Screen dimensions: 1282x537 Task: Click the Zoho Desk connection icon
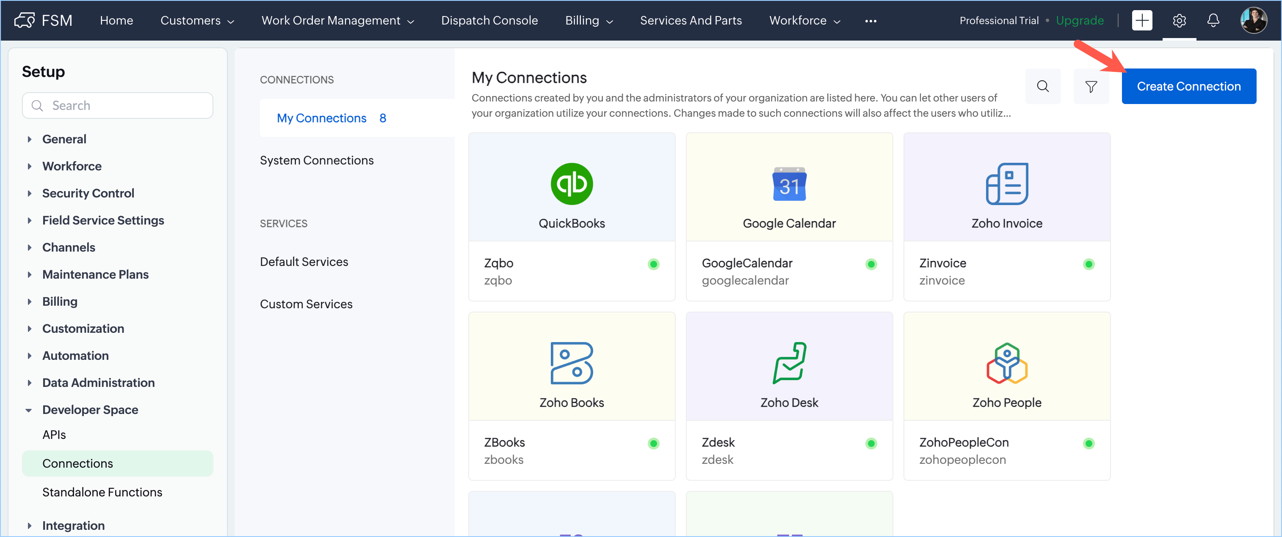tap(789, 363)
